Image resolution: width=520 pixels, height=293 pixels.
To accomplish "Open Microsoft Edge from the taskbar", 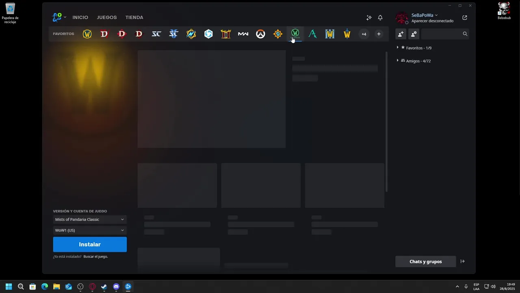I will click(45, 286).
